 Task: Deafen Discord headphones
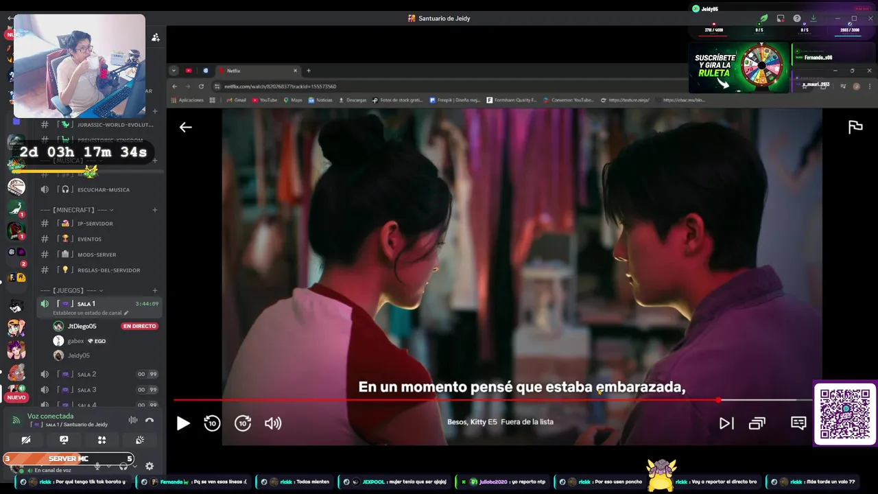123,467
